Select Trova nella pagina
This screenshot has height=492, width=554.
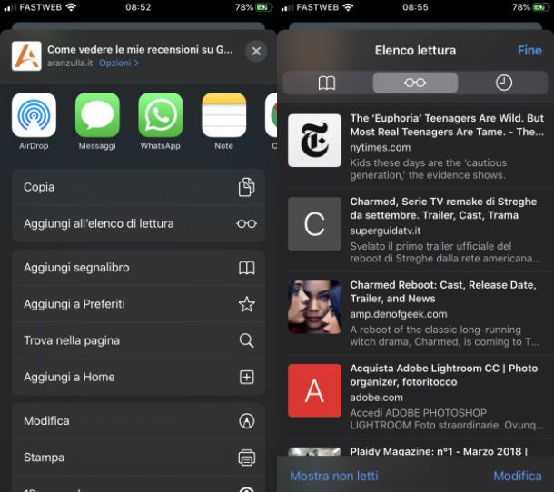pyautogui.click(x=138, y=340)
